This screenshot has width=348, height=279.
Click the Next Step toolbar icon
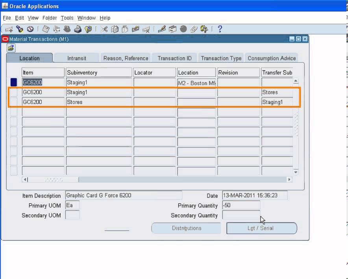coord(56,29)
